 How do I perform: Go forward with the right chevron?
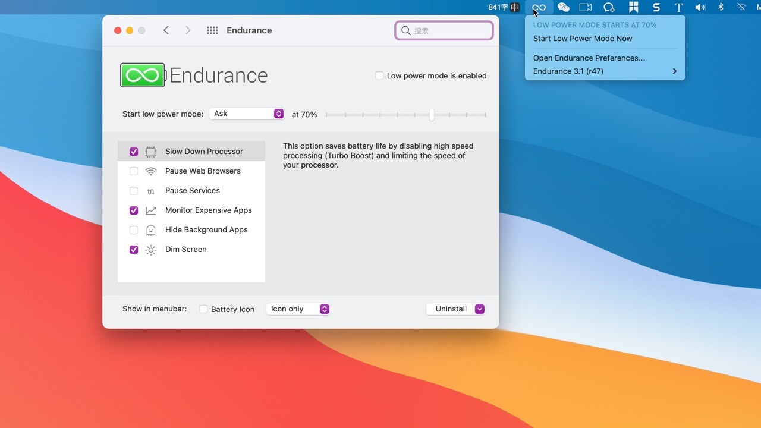coord(188,30)
